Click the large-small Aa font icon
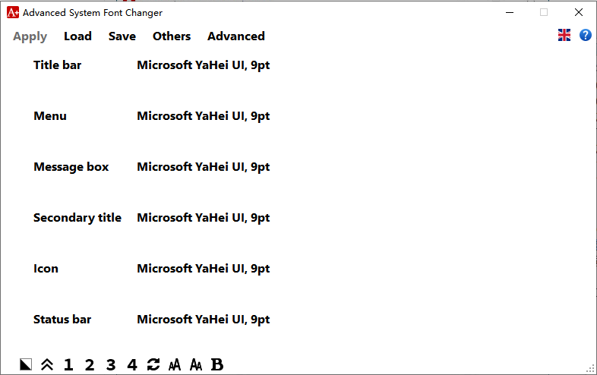The width and height of the screenshot is (597, 375). point(196,365)
